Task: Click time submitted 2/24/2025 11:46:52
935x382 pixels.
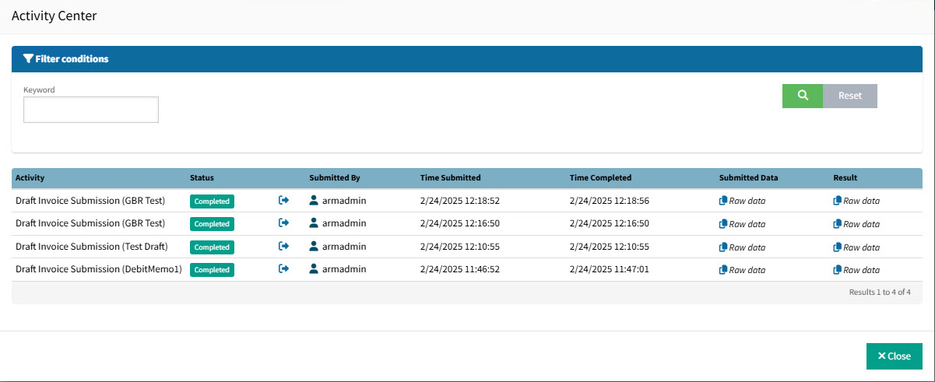Action: [460, 269]
